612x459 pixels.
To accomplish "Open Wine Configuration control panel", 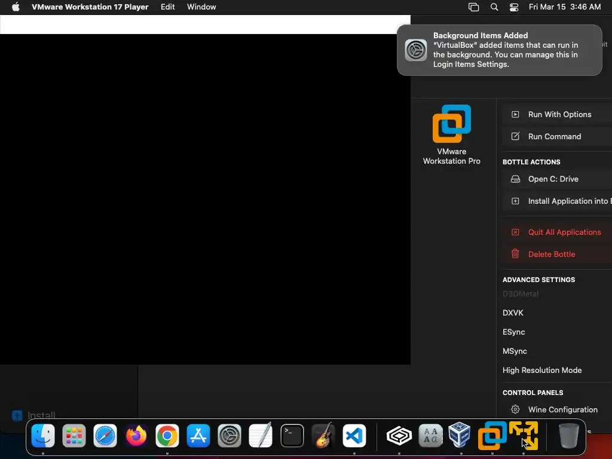I will tap(557, 410).
